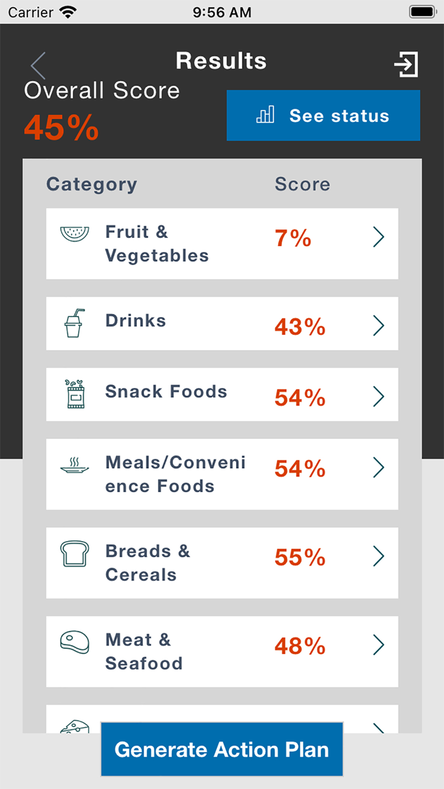Tap the back arrow icon
Image resolution: width=444 pixels, height=789 pixels.
pyautogui.click(x=38, y=65)
